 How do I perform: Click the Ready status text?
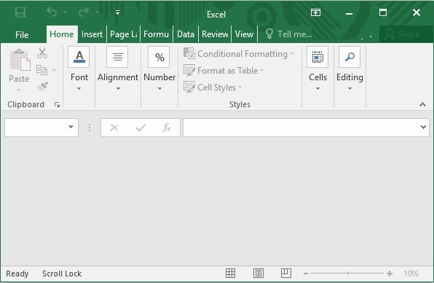(17, 274)
